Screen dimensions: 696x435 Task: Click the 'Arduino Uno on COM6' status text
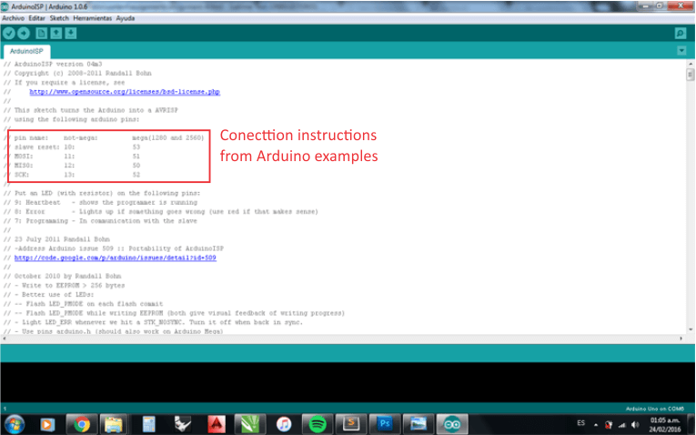point(655,409)
